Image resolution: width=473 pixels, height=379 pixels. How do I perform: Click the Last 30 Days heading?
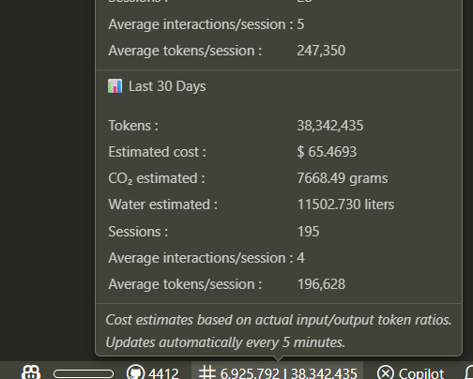pos(167,86)
